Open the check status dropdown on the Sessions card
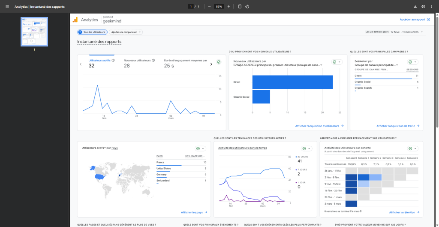 click(415, 62)
